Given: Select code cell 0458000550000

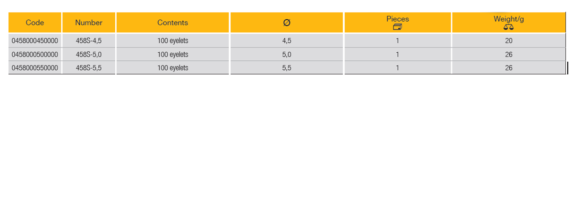Looking at the screenshot, I should (x=35, y=68).
